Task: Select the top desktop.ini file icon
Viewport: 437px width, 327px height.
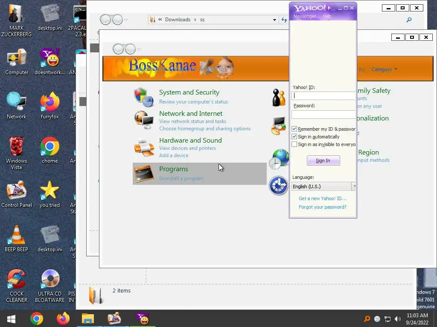Action: (50, 18)
